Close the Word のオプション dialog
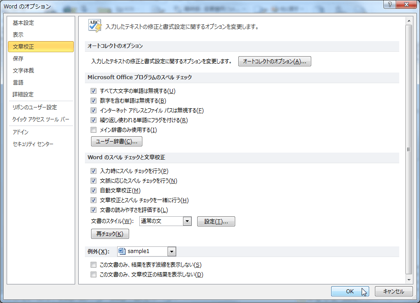420x303 pixels. [x=406, y=4]
